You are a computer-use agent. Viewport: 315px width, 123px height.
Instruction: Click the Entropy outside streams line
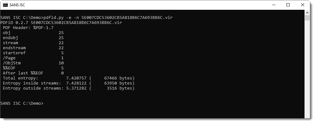68,88
